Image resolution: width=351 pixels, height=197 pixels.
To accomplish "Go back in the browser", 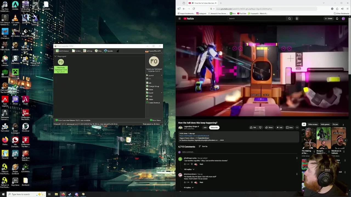I will tap(184, 9).
